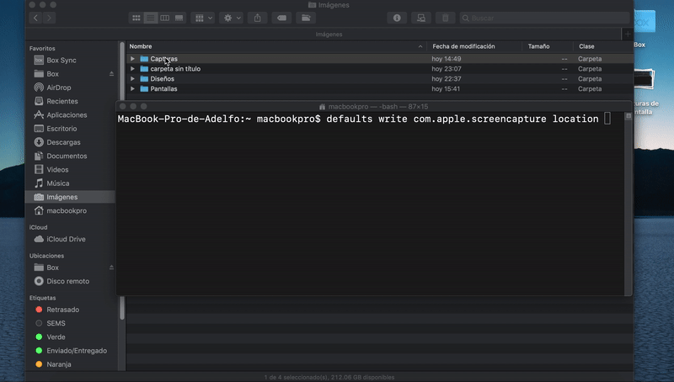
Task: Select the Enviado/Entregado tag
Action: tap(77, 351)
